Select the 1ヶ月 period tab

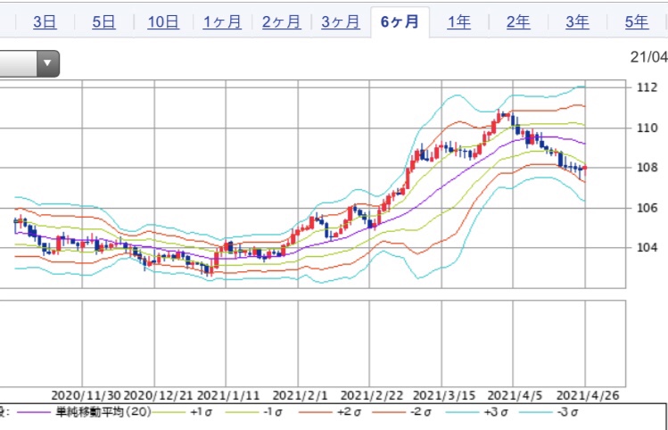tap(222, 21)
